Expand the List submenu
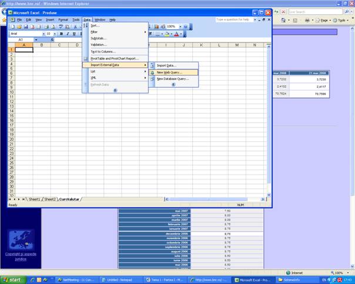 point(115,71)
